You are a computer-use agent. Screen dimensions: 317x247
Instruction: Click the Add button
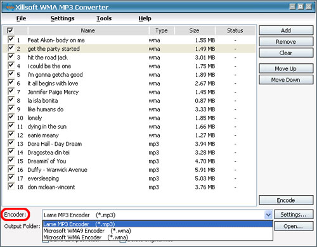pyautogui.click(x=286, y=30)
